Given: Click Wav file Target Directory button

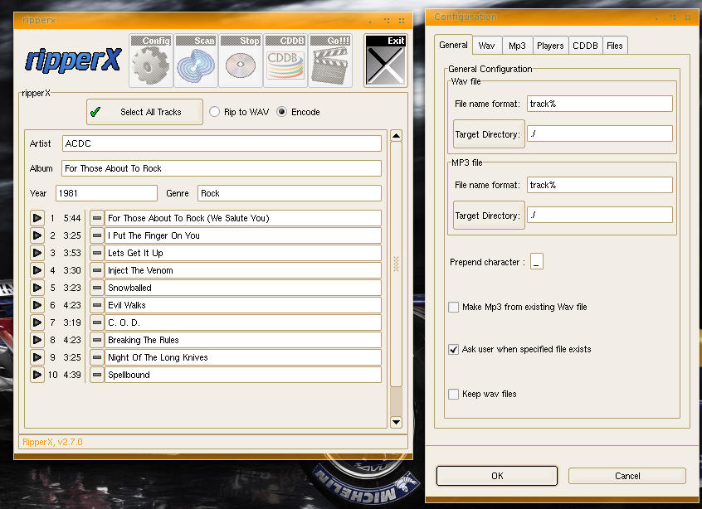Looking at the screenshot, I should tap(489, 134).
